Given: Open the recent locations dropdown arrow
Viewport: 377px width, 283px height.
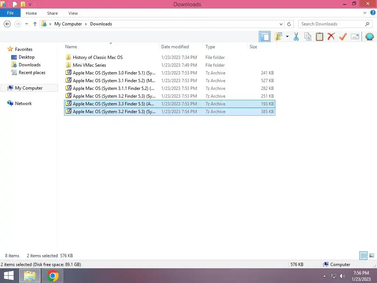Looking at the screenshot, I should [x=27, y=24].
